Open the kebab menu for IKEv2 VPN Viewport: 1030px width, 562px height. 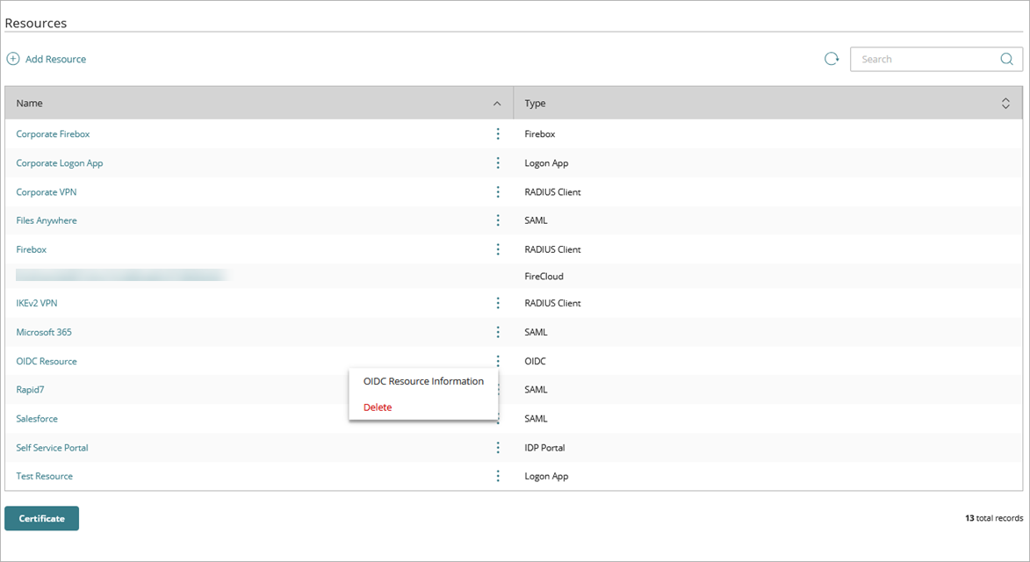[x=498, y=303]
